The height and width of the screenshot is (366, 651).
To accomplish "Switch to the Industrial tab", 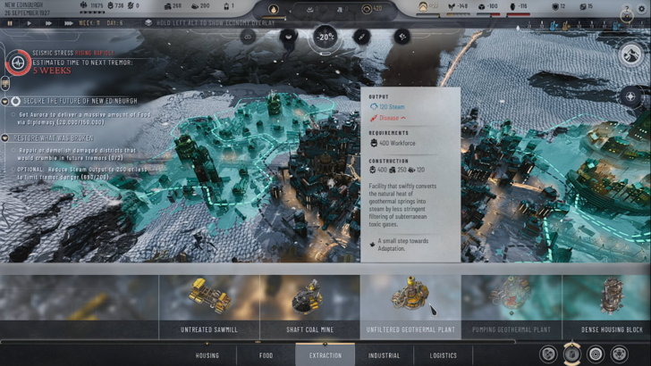I will [x=384, y=355].
